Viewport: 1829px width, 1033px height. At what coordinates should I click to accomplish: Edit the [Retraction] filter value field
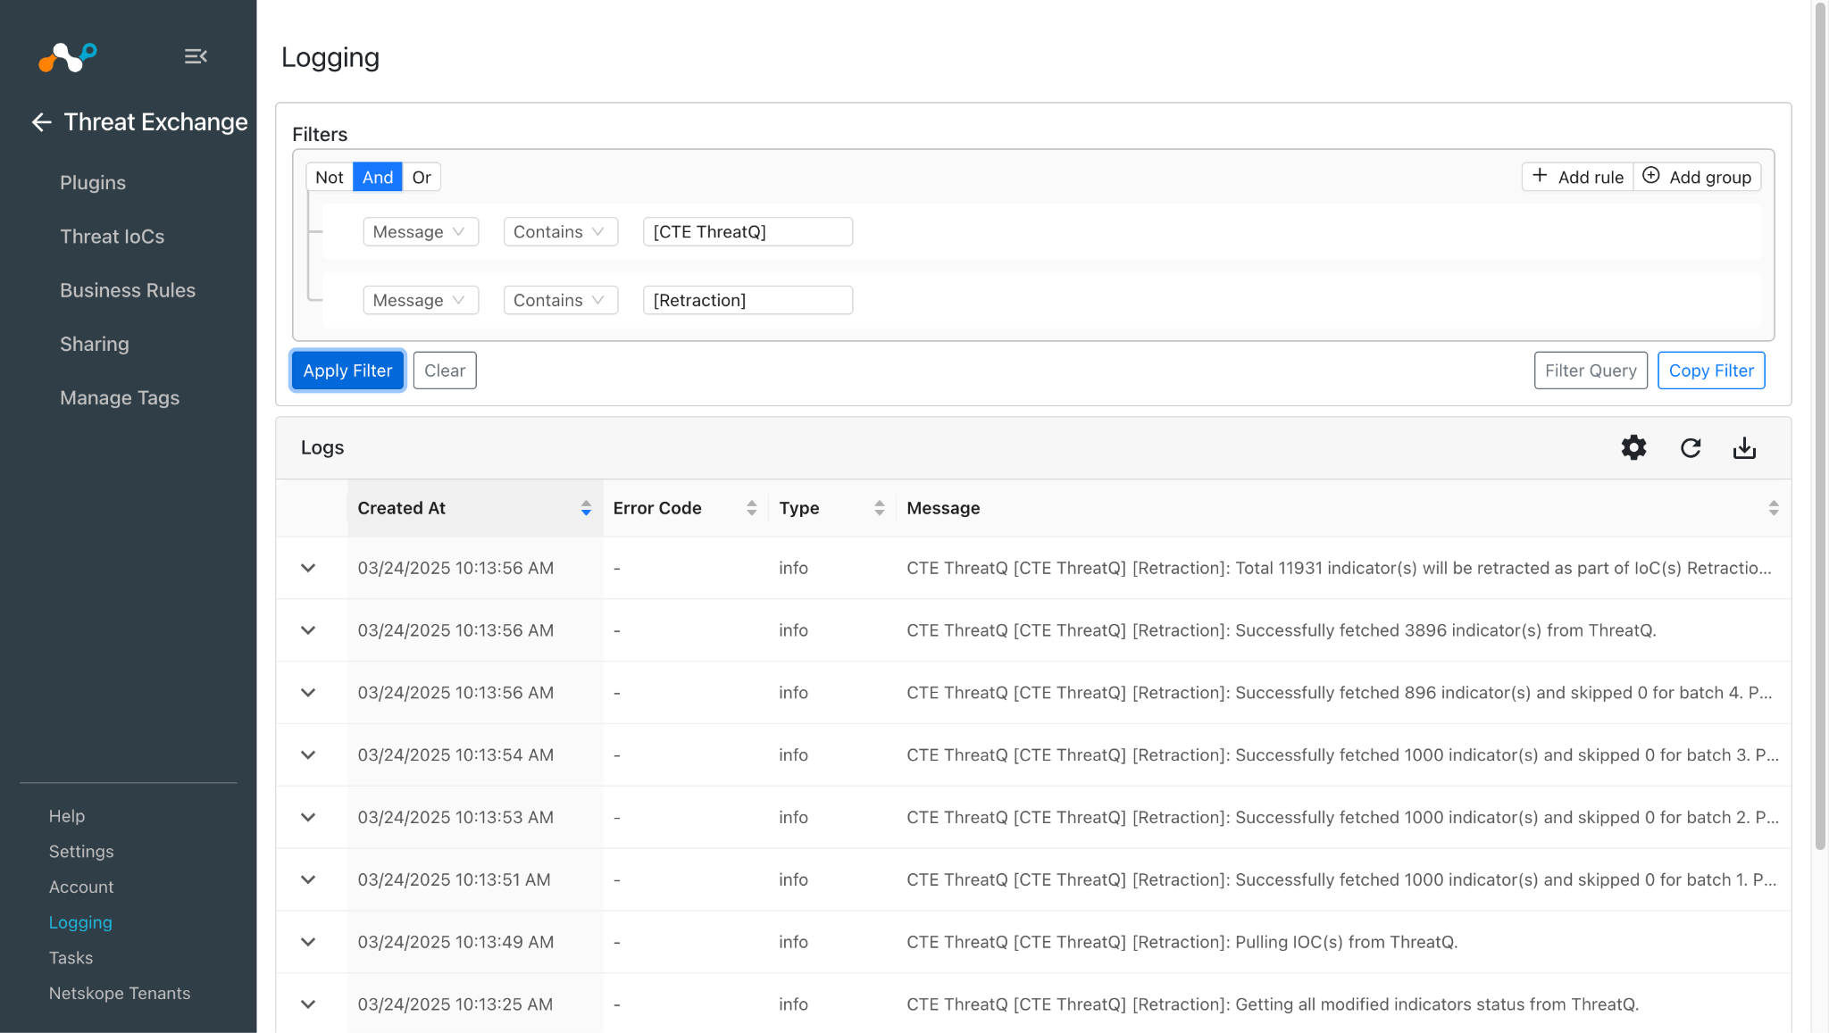pos(747,300)
